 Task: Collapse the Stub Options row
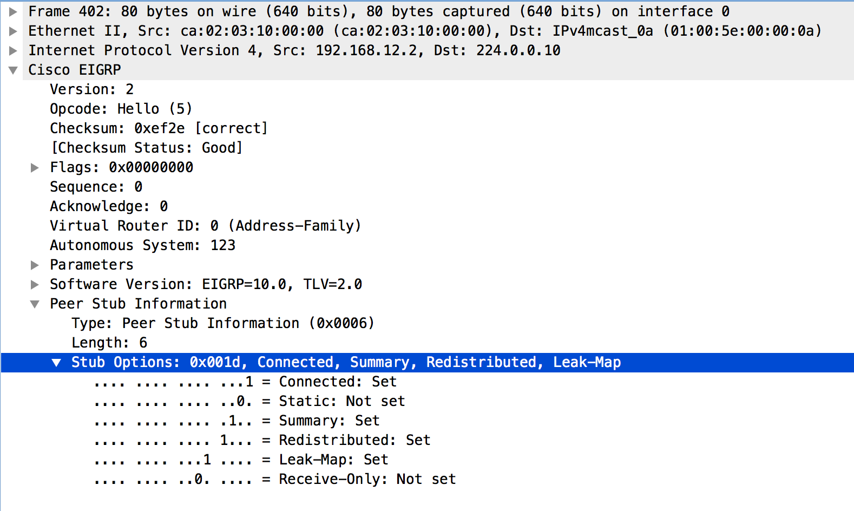[x=56, y=362]
